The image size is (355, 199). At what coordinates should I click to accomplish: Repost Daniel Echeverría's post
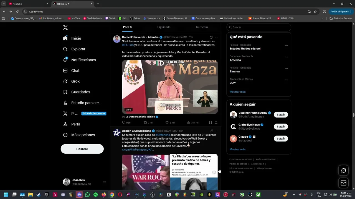pyautogui.click(x=148, y=122)
